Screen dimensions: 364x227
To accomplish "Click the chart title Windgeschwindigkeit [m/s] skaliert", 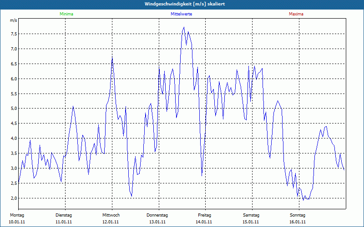I will [x=185, y=4].
